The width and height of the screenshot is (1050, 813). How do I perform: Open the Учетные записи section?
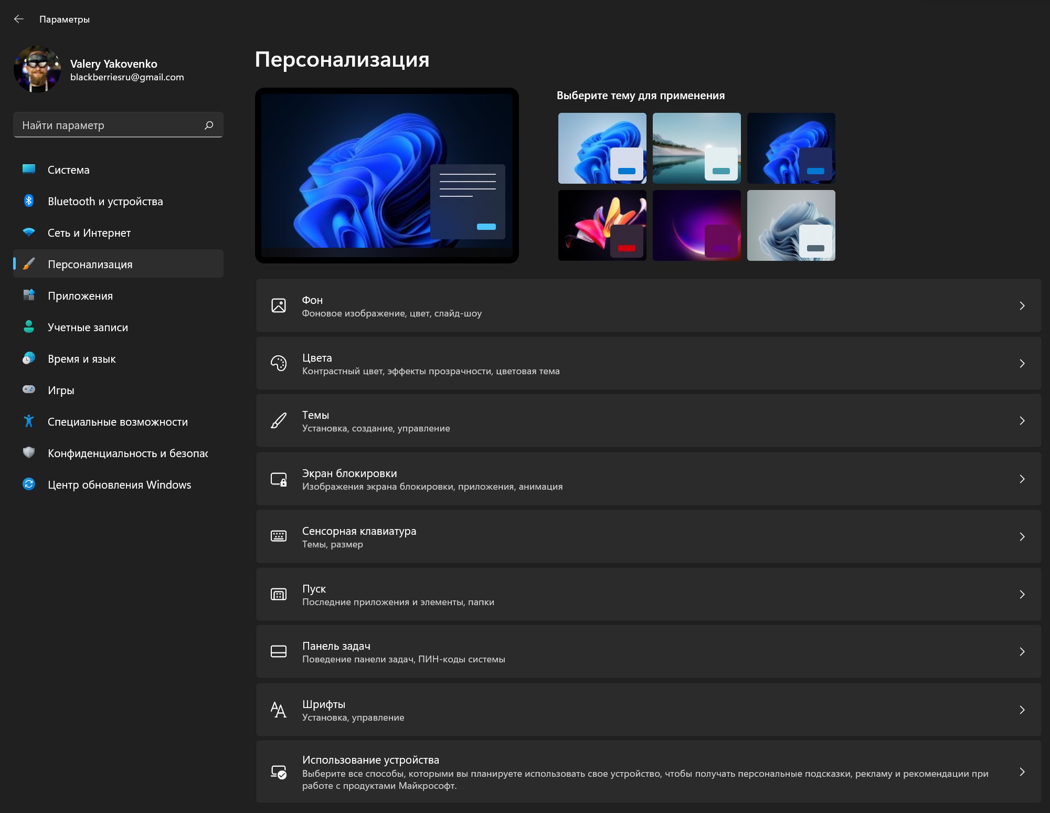coord(119,327)
